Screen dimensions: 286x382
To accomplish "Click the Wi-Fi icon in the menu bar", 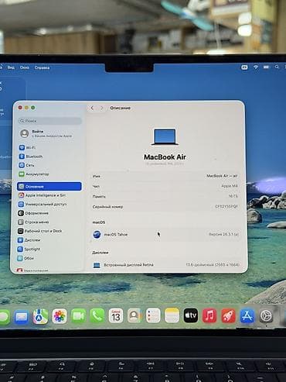I will (x=256, y=67).
